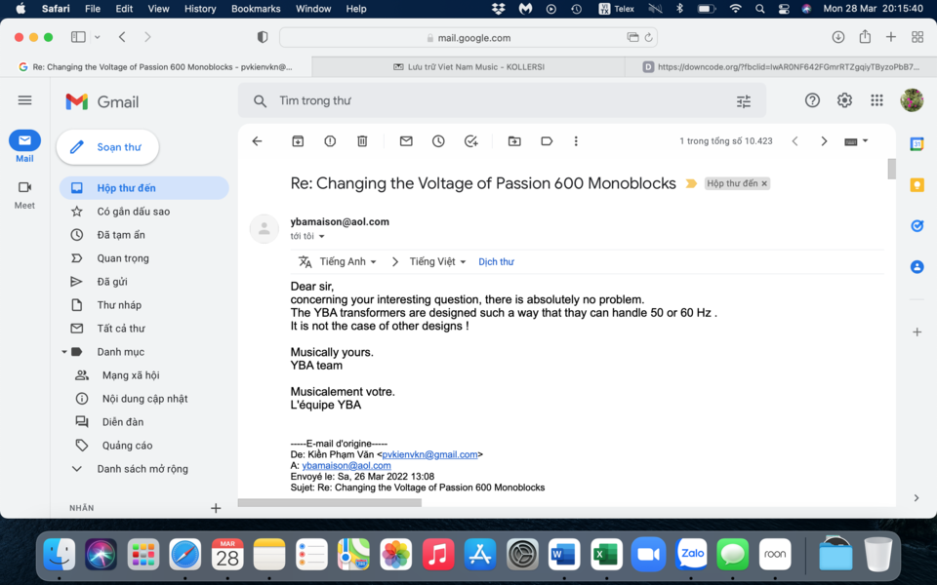Get add-ons with plus icon

click(917, 331)
